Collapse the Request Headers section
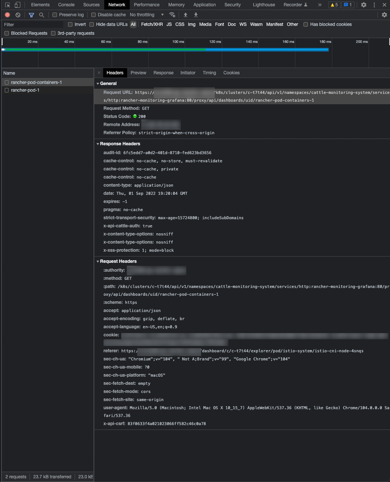This screenshot has width=390, height=482. pyautogui.click(x=98, y=261)
